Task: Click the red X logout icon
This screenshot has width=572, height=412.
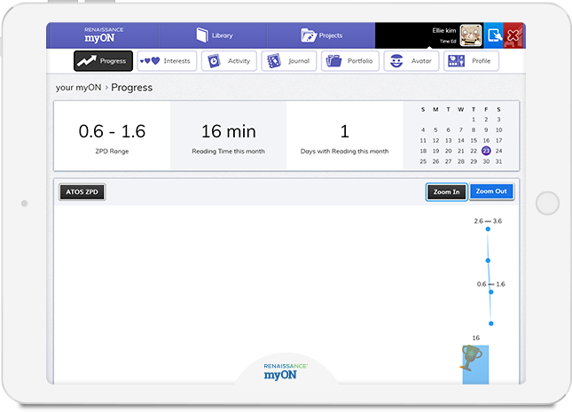Action: point(513,35)
